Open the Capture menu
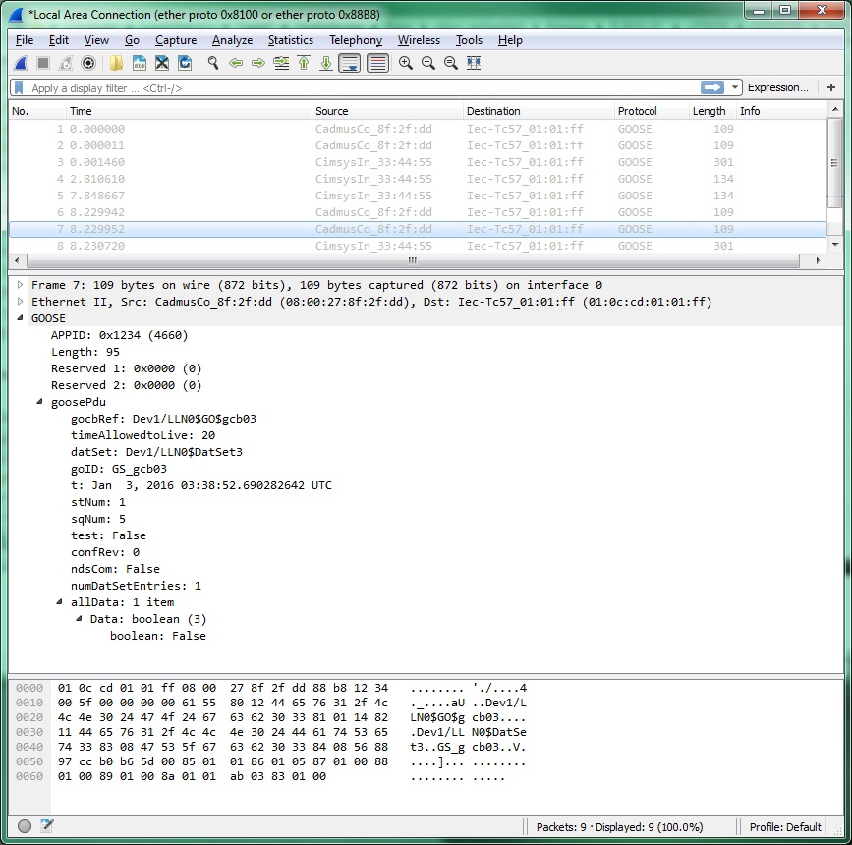Image resolution: width=852 pixels, height=845 pixels. [176, 40]
